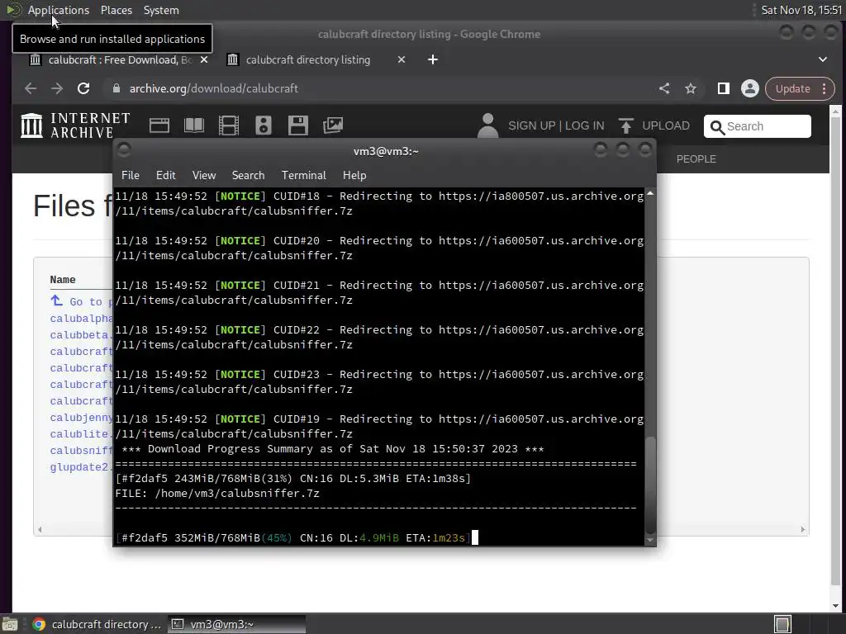Click glupdate2 file link
Image resolution: width=846 pixels, height=634 pixels.
tap(82, 467)
